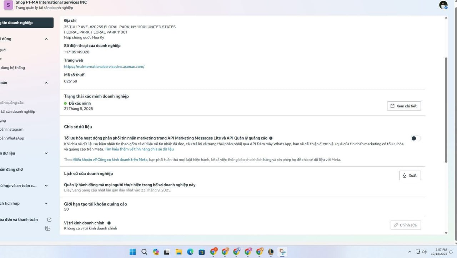Open Tài khoản WhatsApp in the sidebar

(12, 138)
